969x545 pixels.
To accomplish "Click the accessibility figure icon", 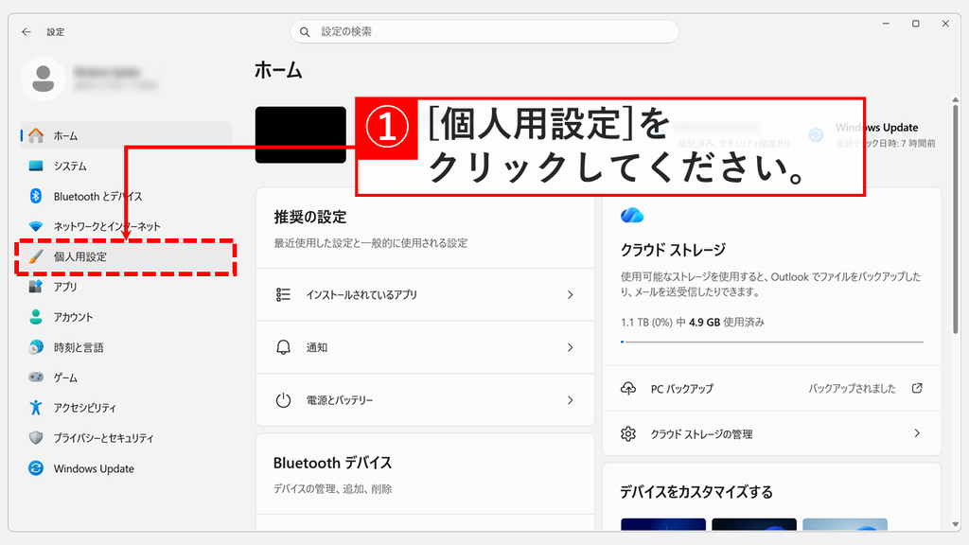I will tap(36, 407).
